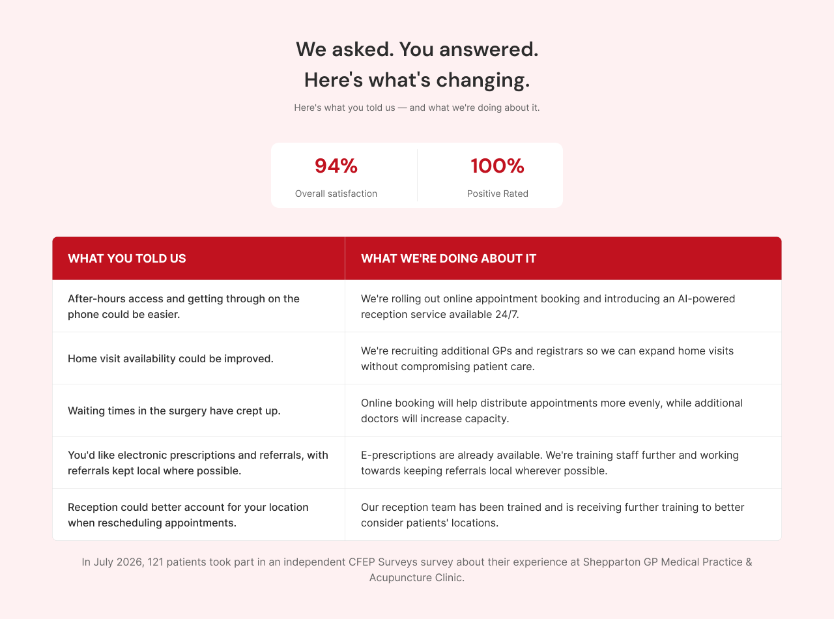The image size is (834, 619).
Task: Click the 94% overall satisfaction figure
Action: [336, 166]
